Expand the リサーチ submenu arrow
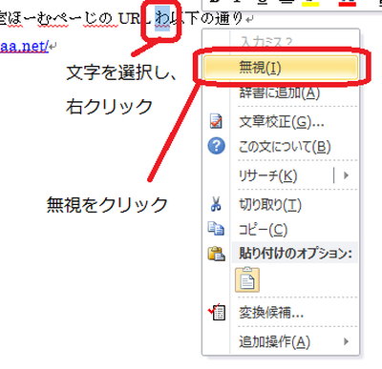 [346, 175]
